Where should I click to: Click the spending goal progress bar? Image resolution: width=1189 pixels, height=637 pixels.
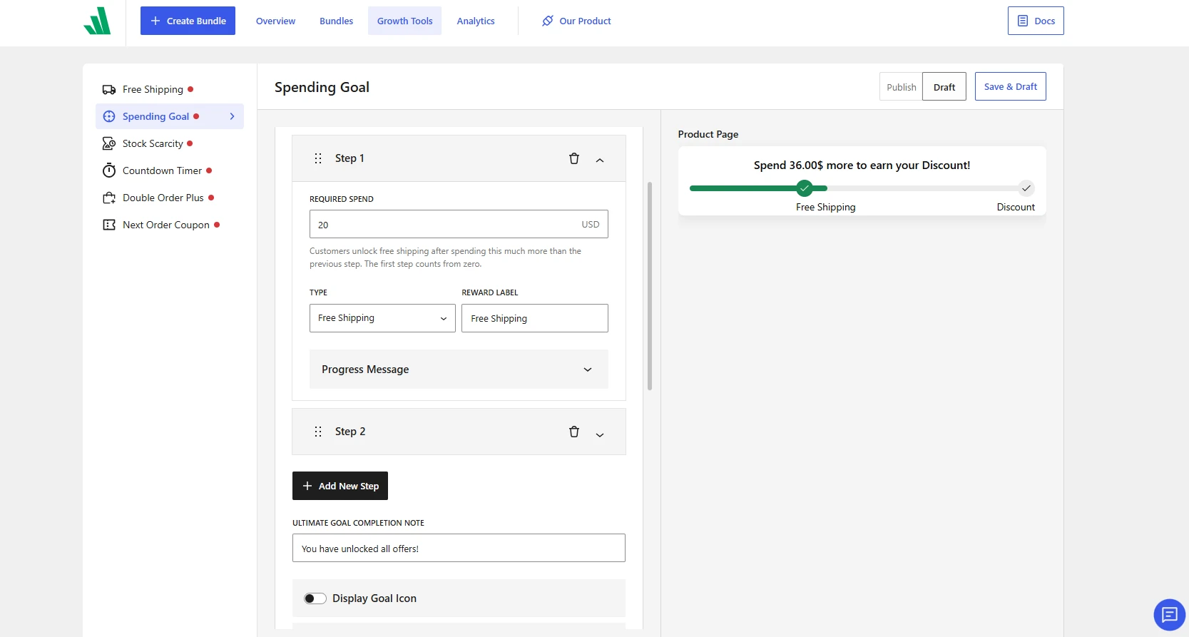tap(862, 188)
